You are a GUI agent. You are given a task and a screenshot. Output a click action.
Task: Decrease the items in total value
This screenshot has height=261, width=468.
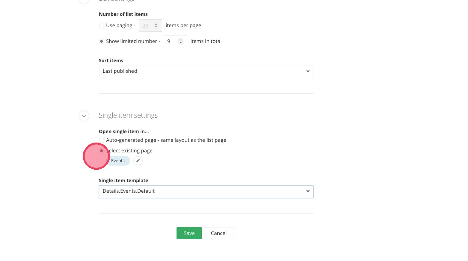click(181, 43)
